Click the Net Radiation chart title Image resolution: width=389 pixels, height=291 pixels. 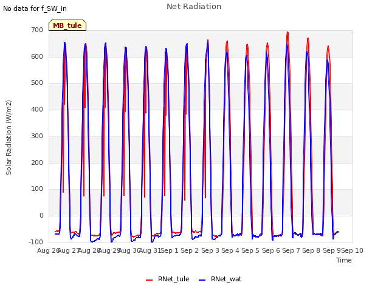tap(194, 7)
